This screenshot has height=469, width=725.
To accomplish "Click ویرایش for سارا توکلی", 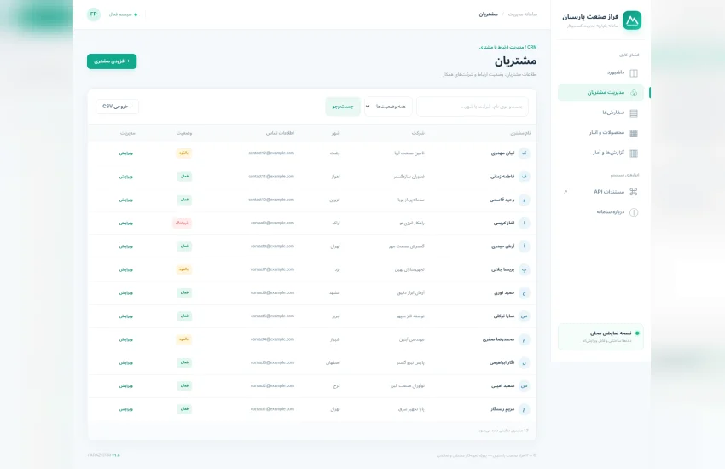I will pos(125,316).
